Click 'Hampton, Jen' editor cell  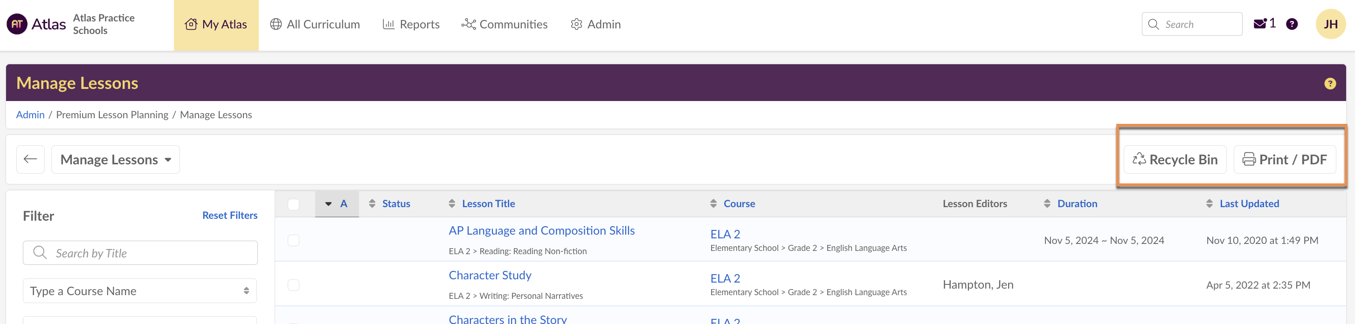[x=978, y=284]
